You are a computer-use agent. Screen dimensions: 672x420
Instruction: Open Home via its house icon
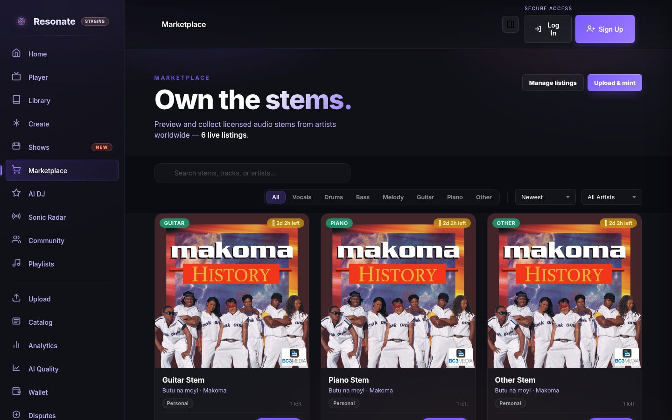click(x=16, y=53)
